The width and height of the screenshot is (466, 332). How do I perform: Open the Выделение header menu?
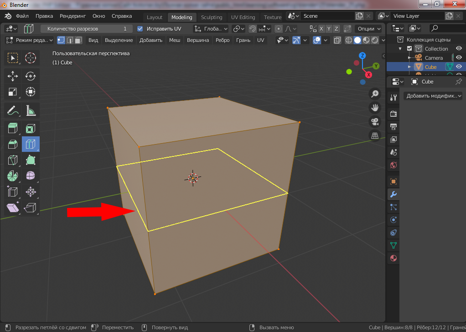(x=119, y=40)
